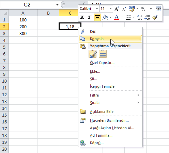Choose Kes from the context menu
Viewport: 169px width, 153px height.
[x=110, y=31]
